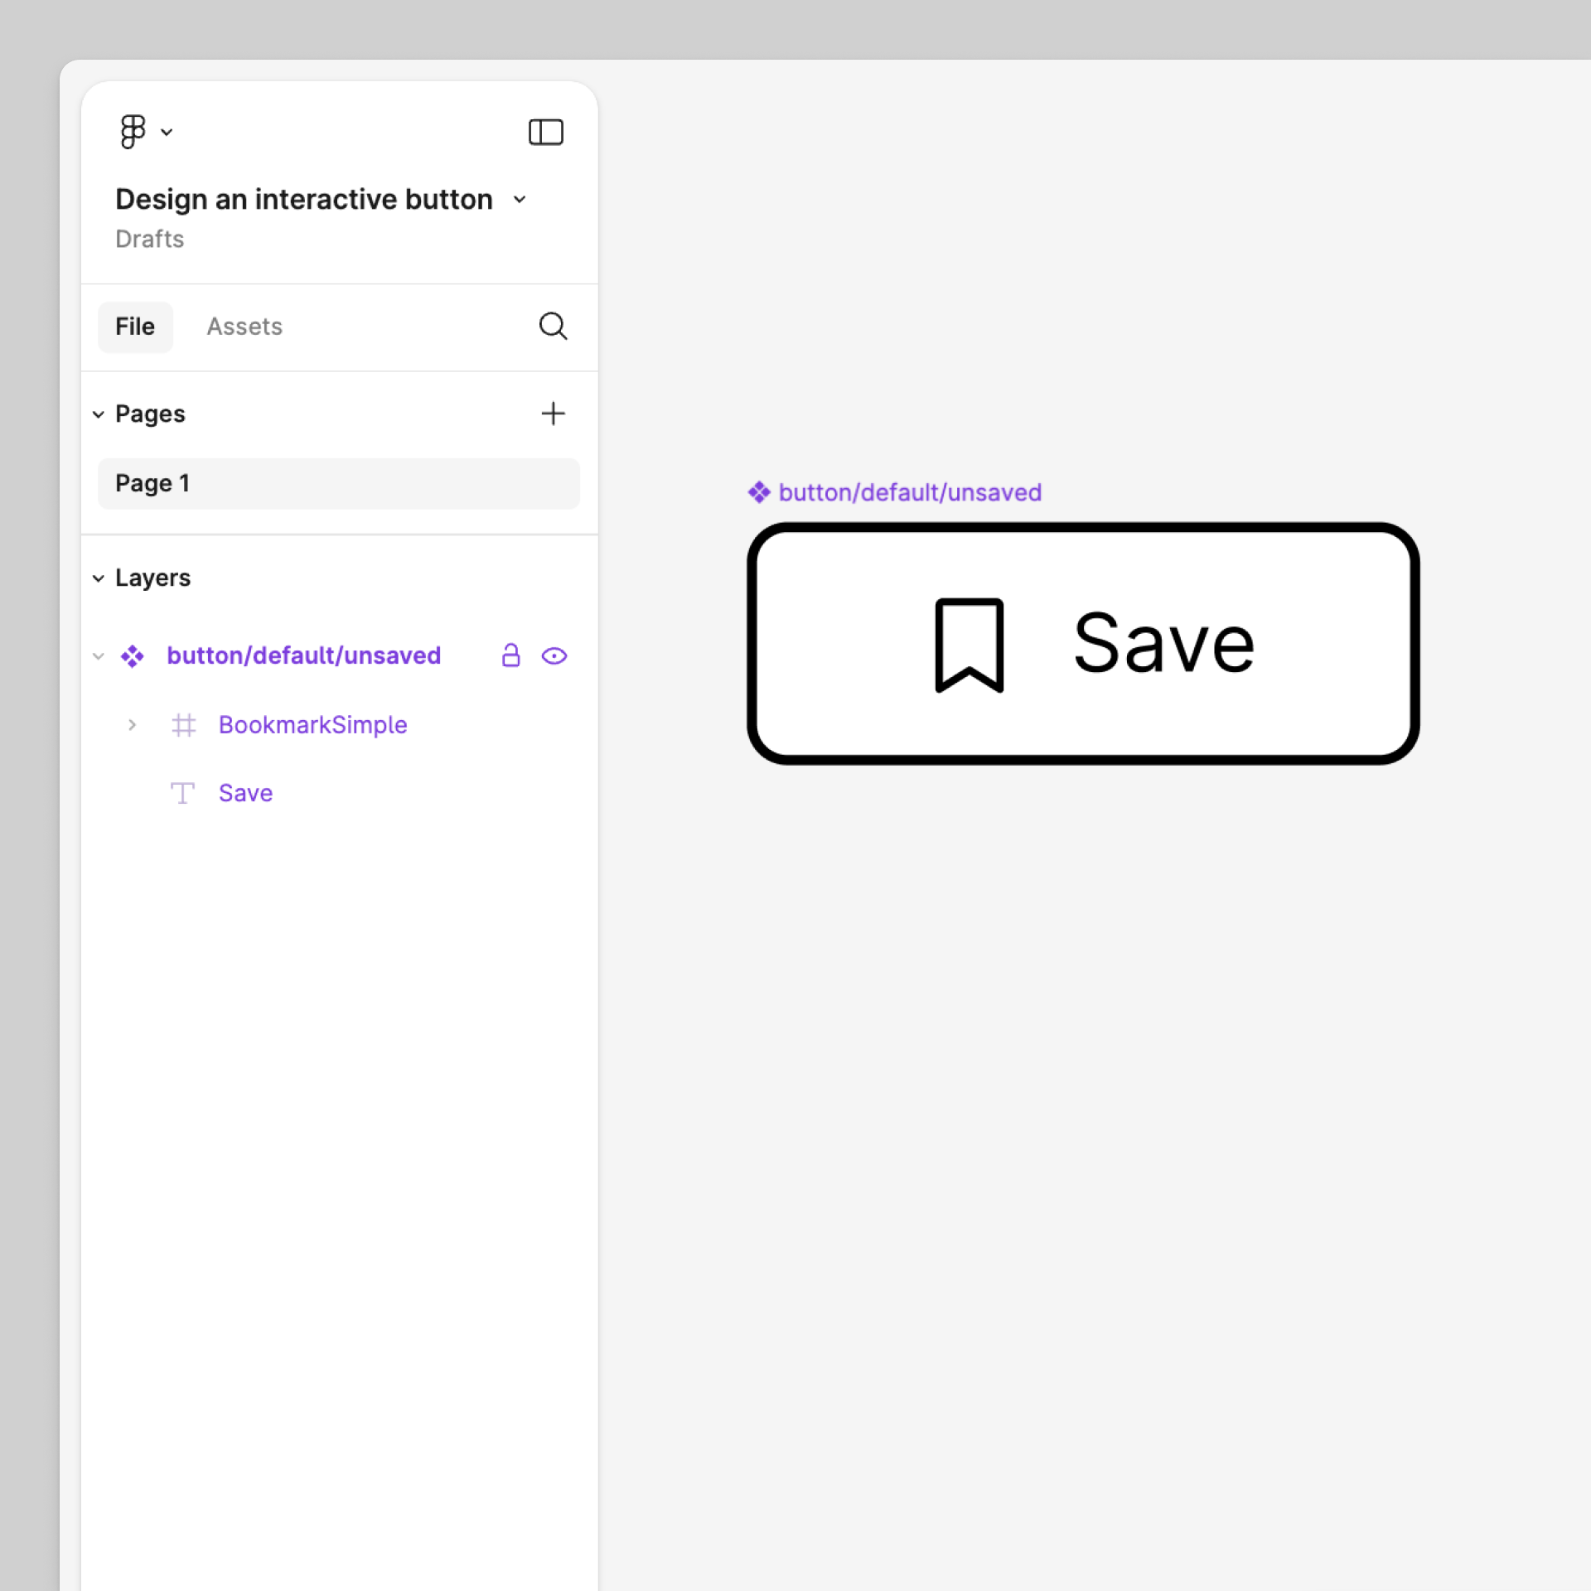This screenshot has width=1591, height=1591.
Task: Expand the BookmarkSimple layer group
Action: 134,724
